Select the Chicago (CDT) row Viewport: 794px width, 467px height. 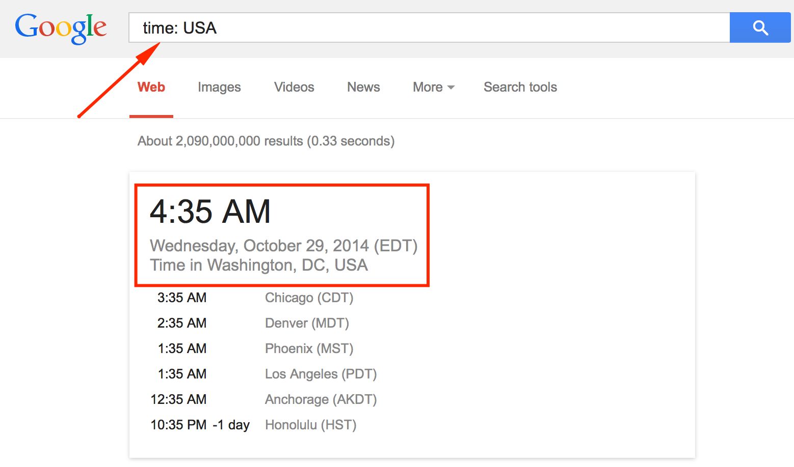click(309, 298)
